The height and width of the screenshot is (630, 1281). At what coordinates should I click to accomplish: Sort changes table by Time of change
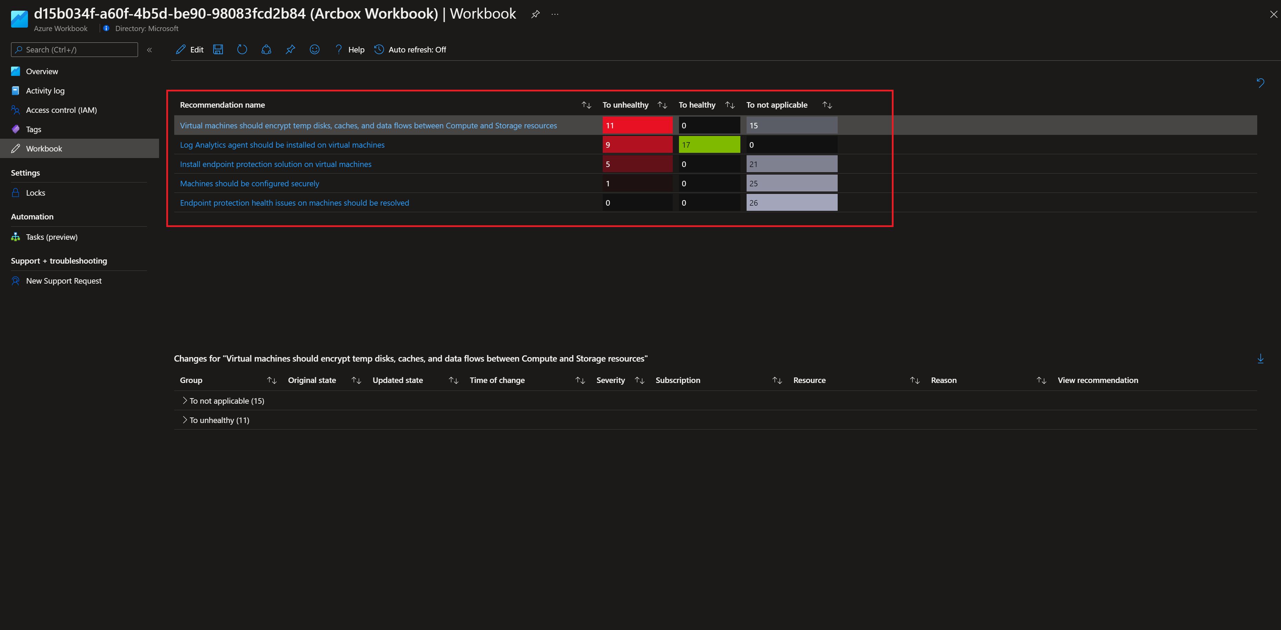[x=580, y=381]
